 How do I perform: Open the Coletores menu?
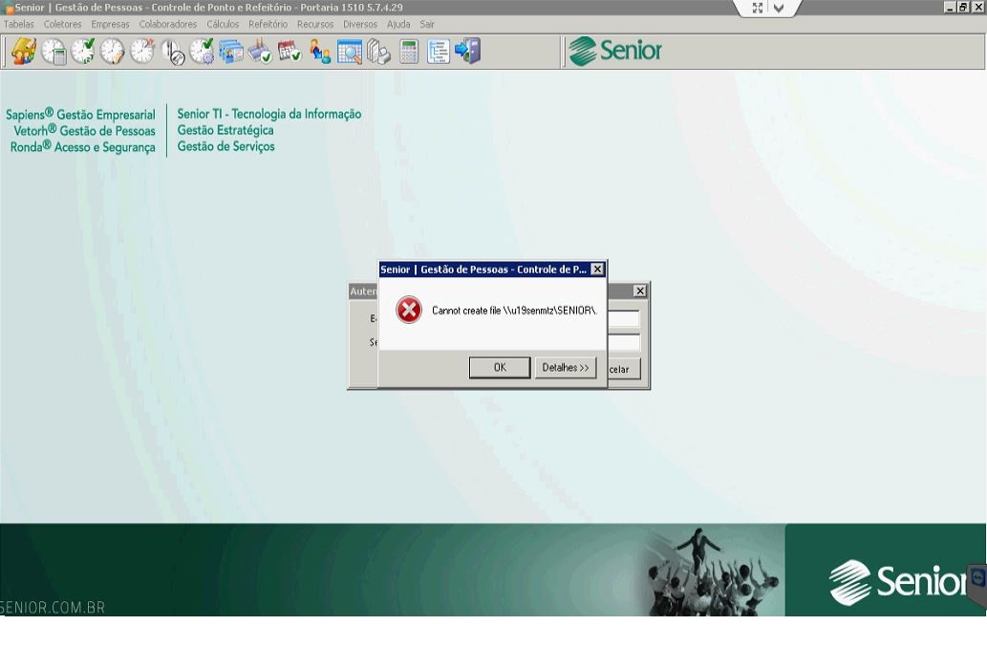[x=62, y=24]
